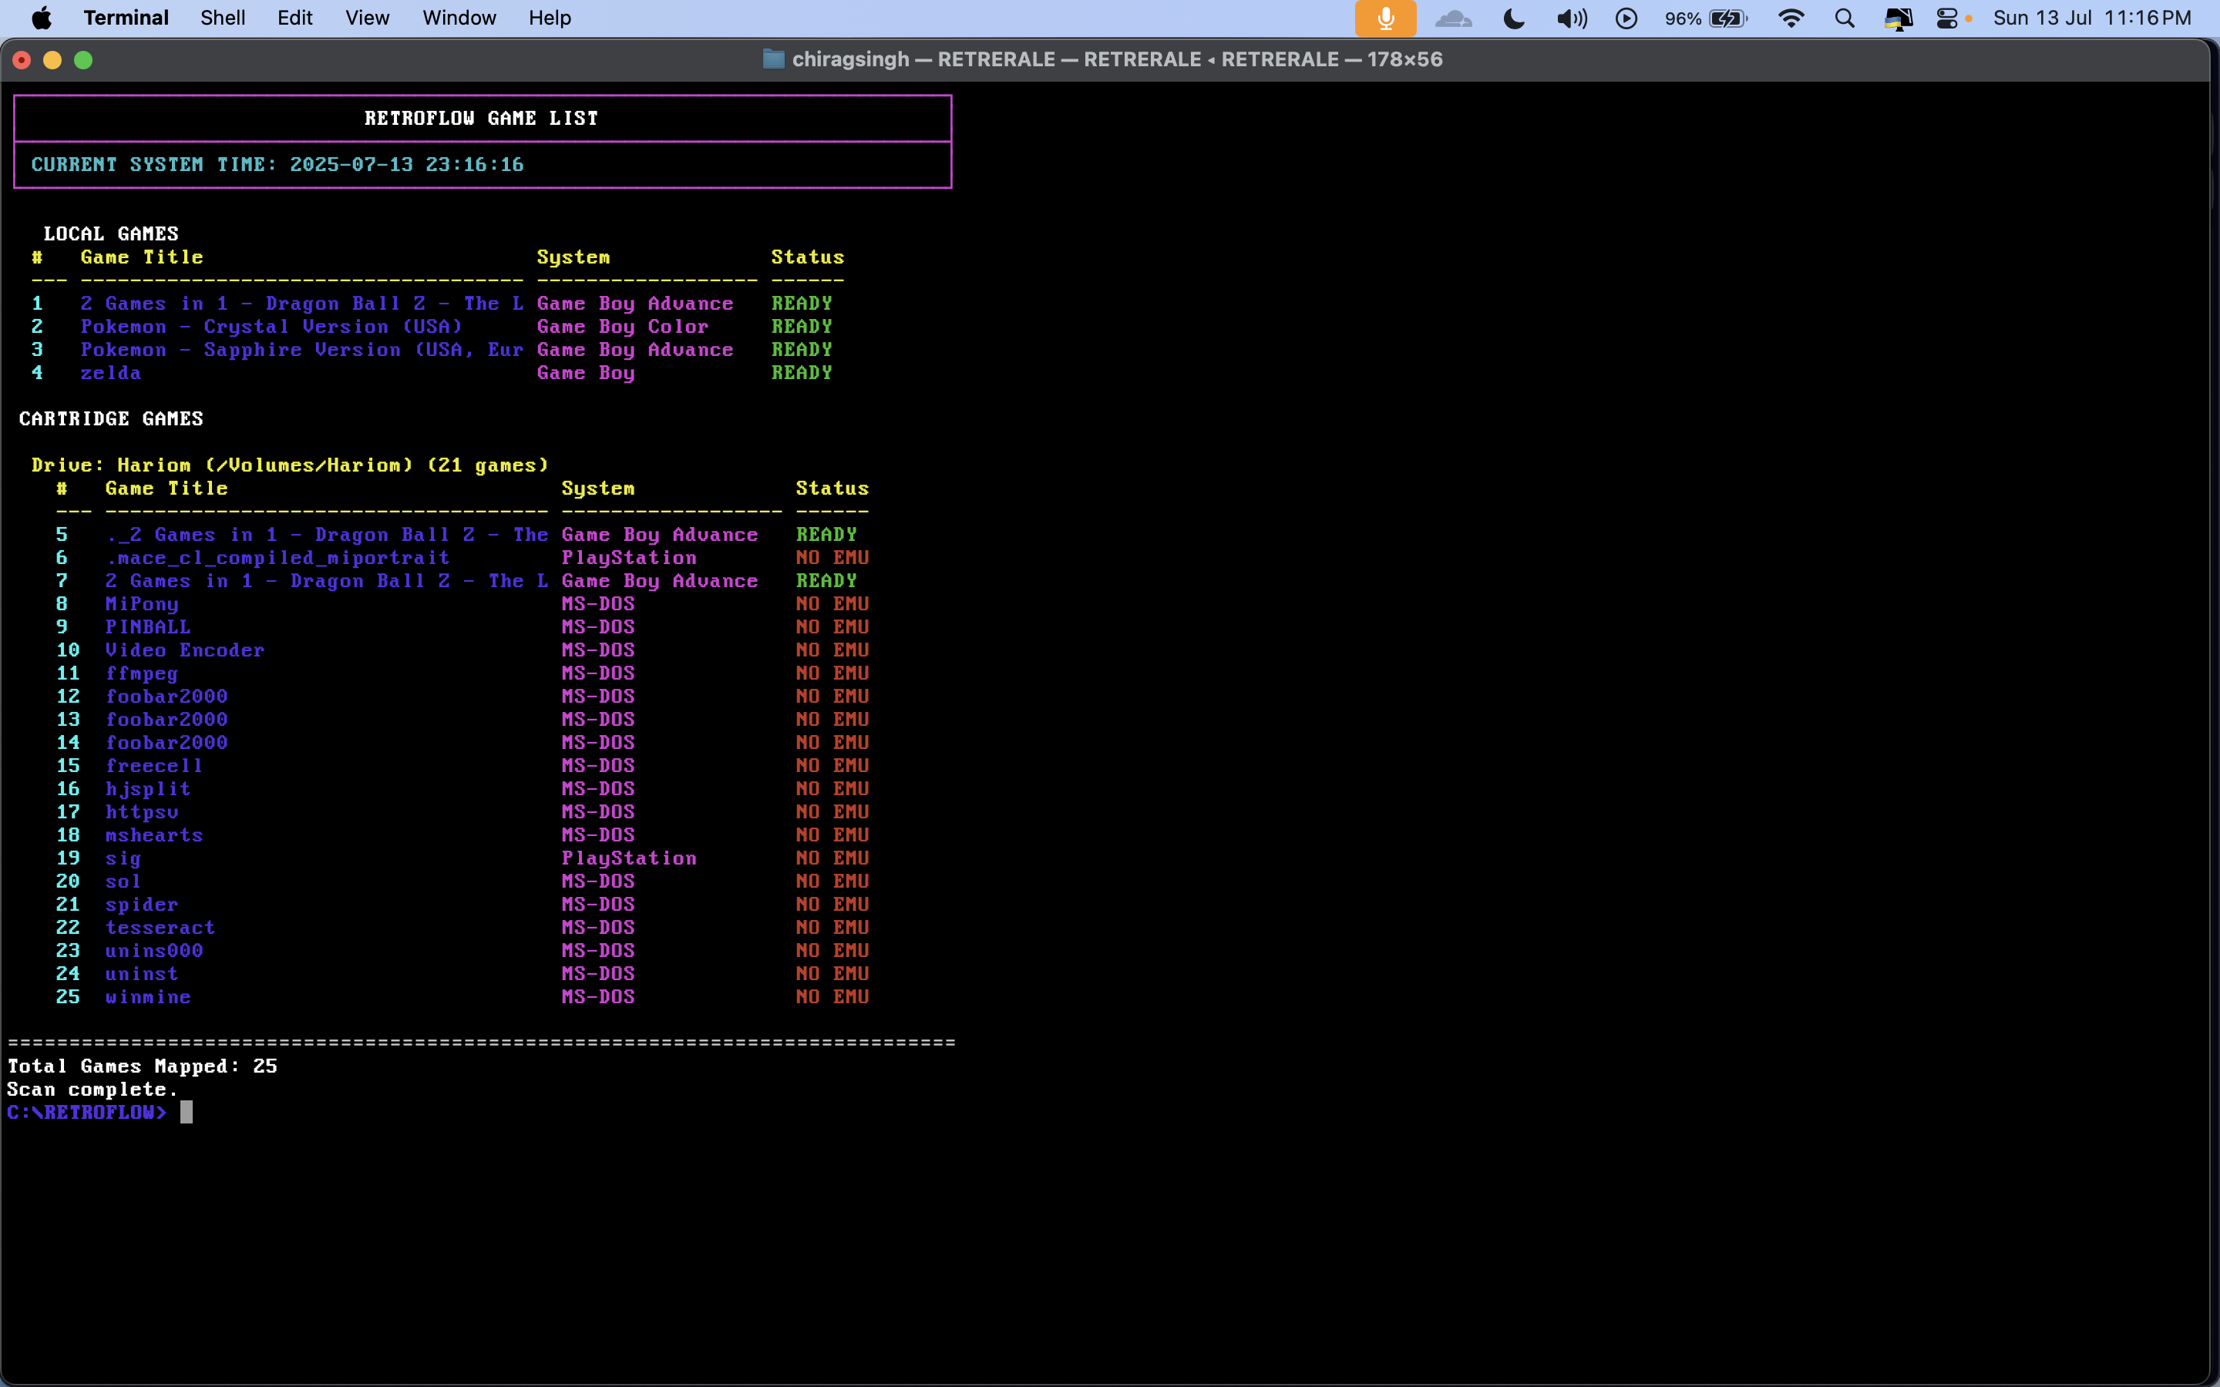This screenshot has height=1387, width=2220.
Task: Click the volume speaker icon
Action: point(1572,18)
